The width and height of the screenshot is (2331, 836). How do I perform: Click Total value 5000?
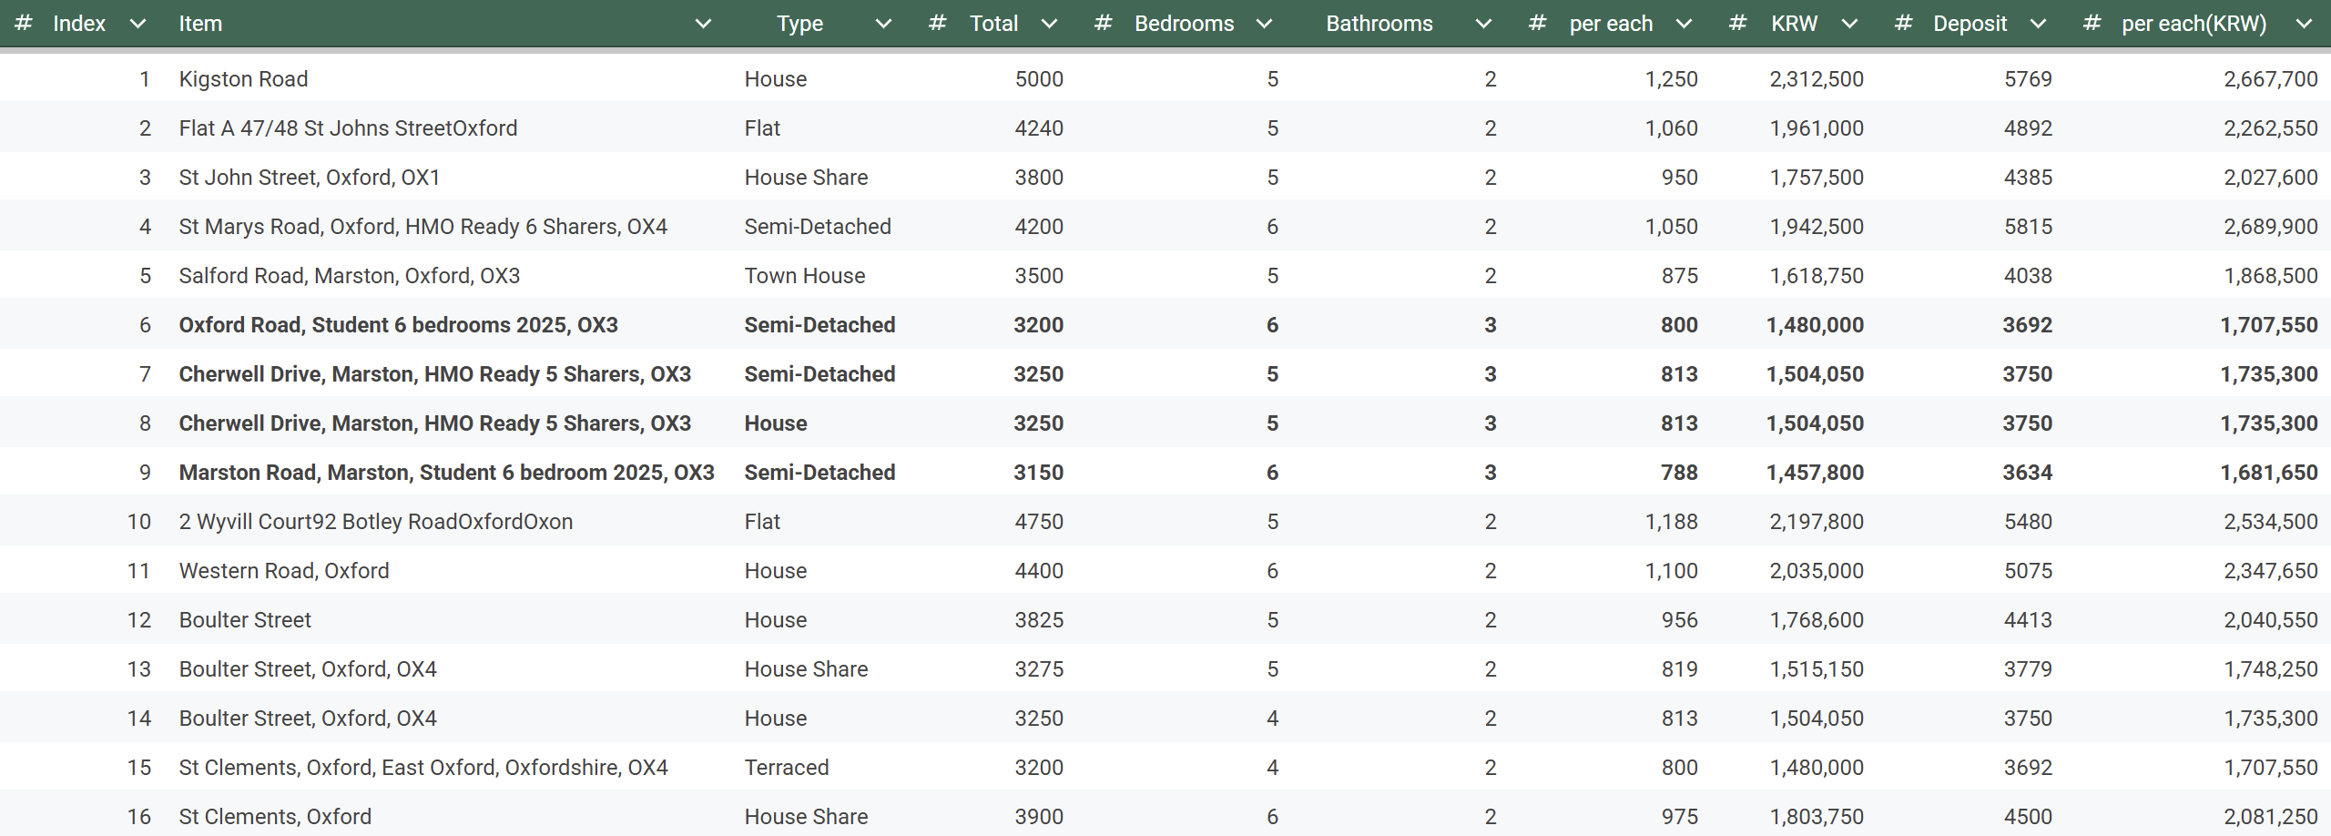1039,79
